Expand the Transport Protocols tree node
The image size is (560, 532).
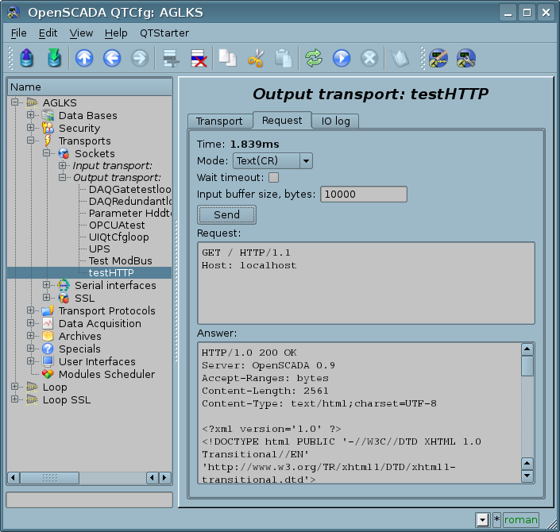[x=31, y=310]
